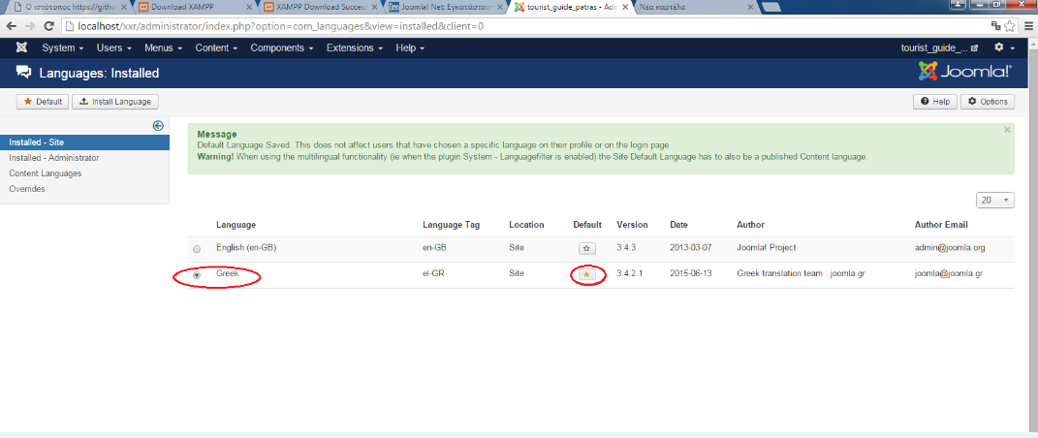Image resolution: width=1038 pixels, height=438 pixels.
Task: Click the Install Language button
Action: 115,101
